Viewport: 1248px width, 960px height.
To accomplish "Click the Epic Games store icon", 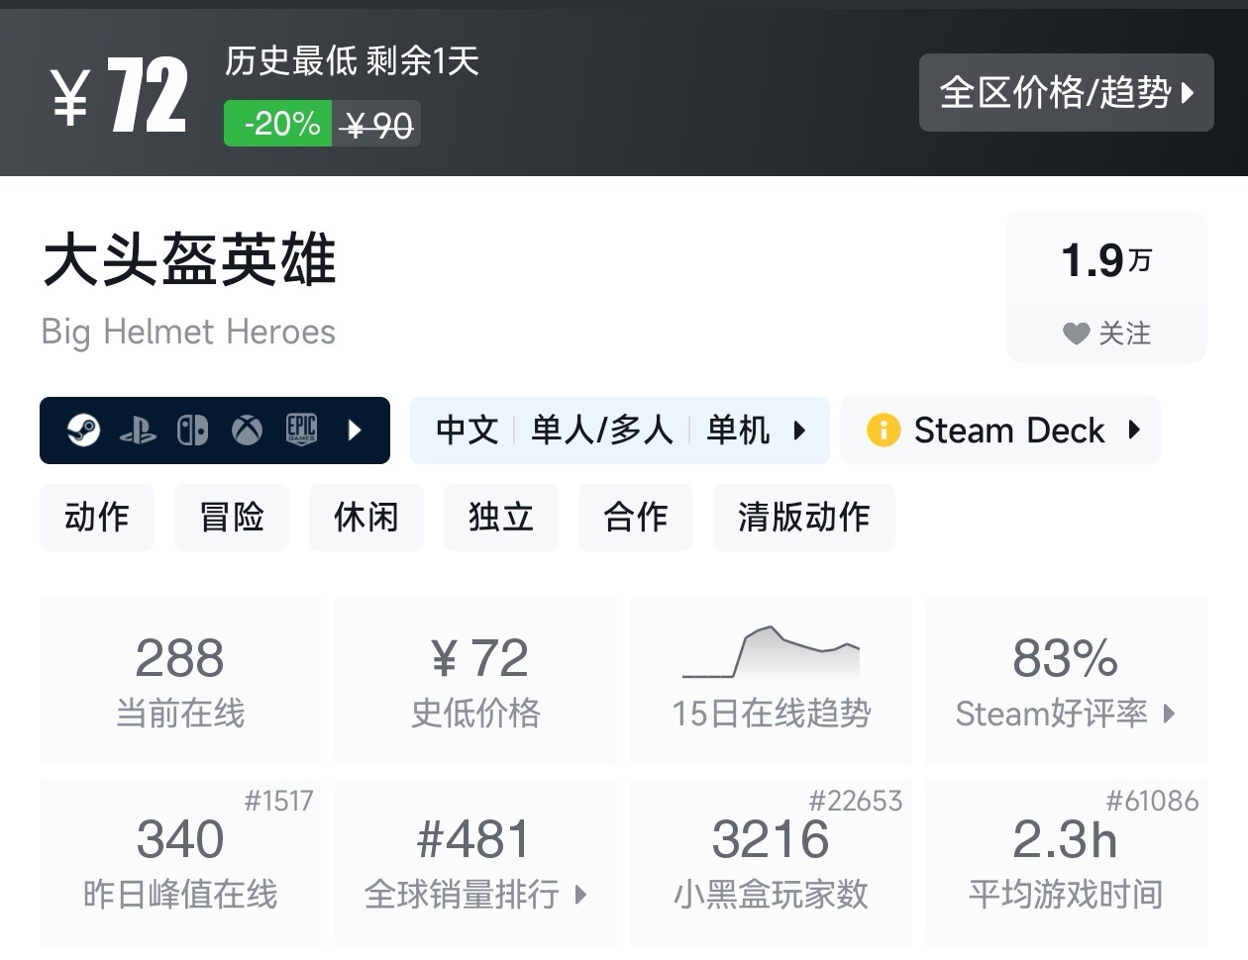I will pos(301,430).
